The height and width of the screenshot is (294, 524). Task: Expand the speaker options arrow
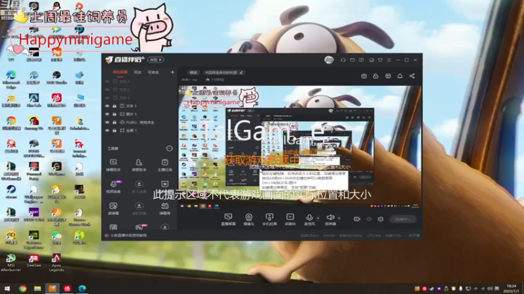point(339,218)
